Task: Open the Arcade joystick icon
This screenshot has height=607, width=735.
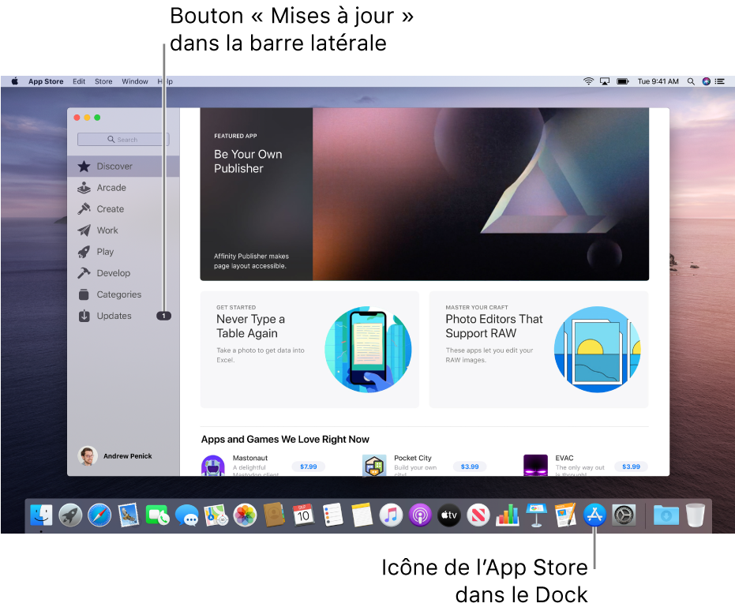Action: click(84, 188)
